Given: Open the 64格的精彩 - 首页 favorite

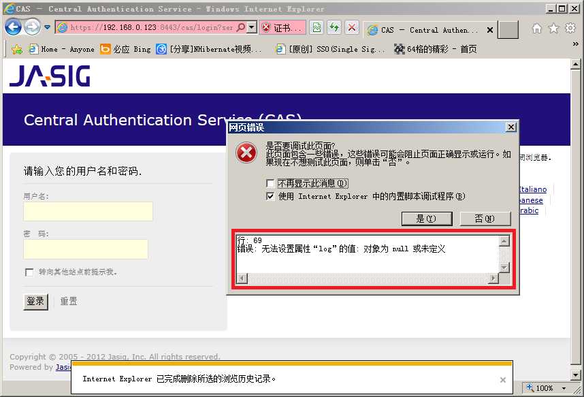Looking at the screenshot, I should point(436,49).
